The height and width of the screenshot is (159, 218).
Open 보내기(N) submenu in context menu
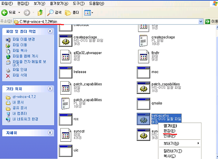[x=180, y=143]
